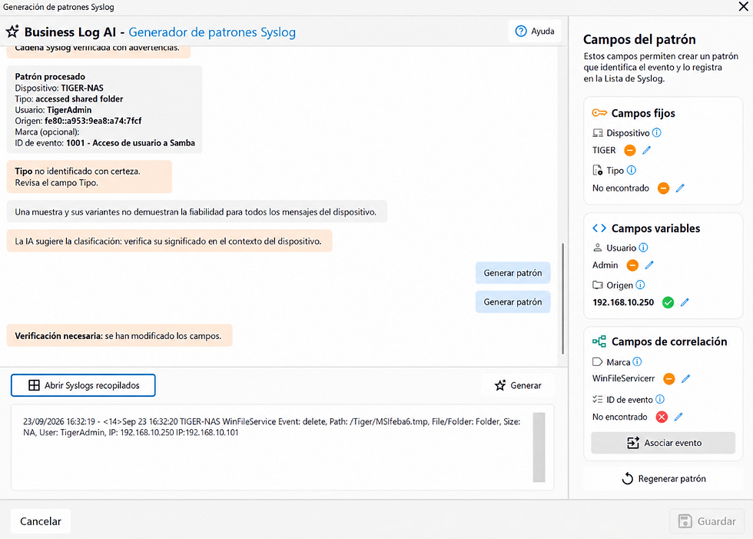Click the Marca tag icon

[x=598, y=361]
